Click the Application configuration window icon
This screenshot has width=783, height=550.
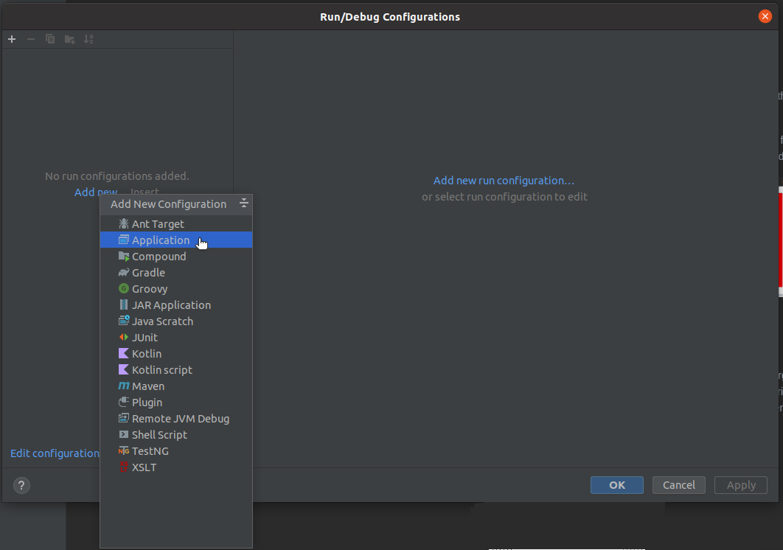click(123, 240)
